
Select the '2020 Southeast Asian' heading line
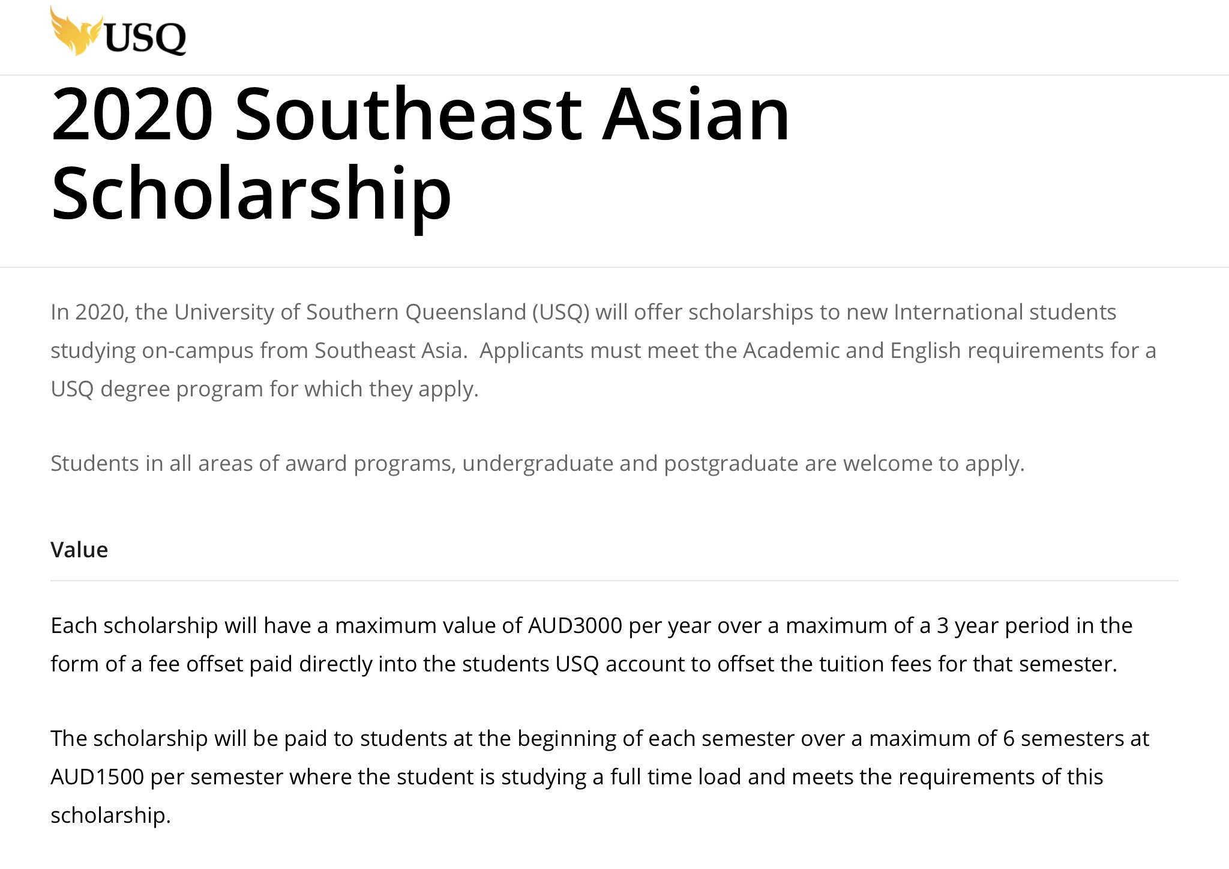[x=421, y=114]
